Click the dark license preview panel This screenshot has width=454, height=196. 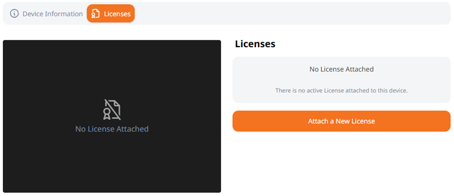[112, 116]
